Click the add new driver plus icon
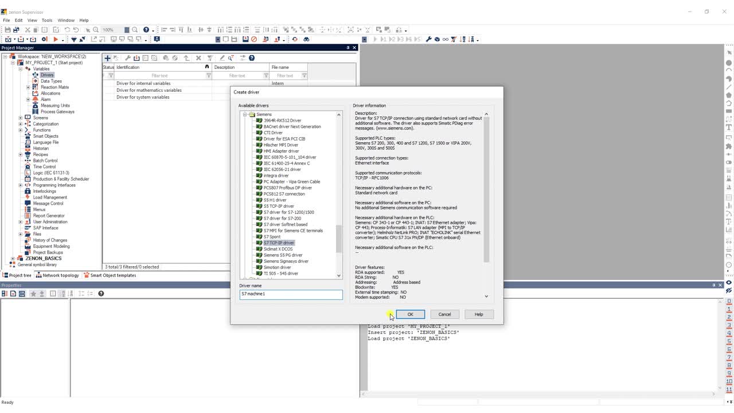This screenshot has width=734, height=413. [107, 58]
